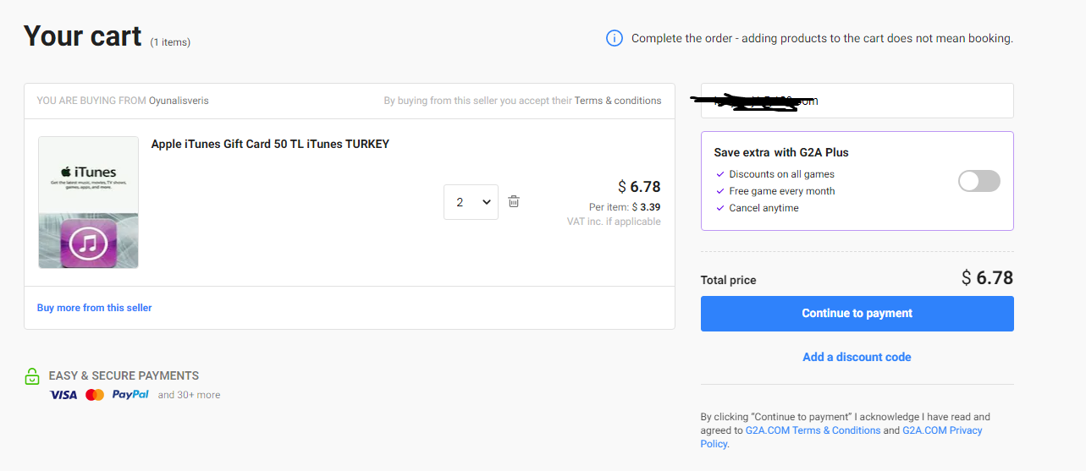The height and width of the screenshot is (471, 1086).
Task: Click the 'VAT inc. if applicable' text
Action: coord(614,222)
